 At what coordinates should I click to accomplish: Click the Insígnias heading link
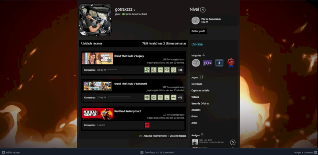tap(196, 55)
